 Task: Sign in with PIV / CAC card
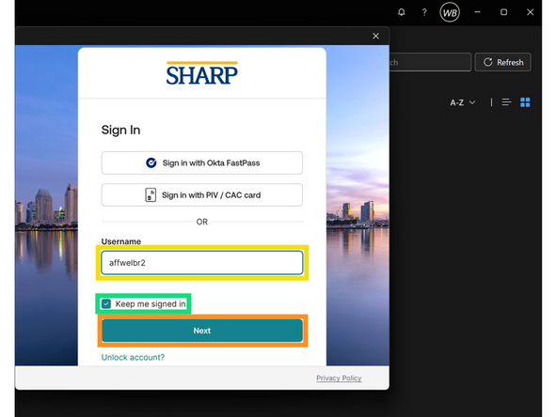tap(201, 194)
